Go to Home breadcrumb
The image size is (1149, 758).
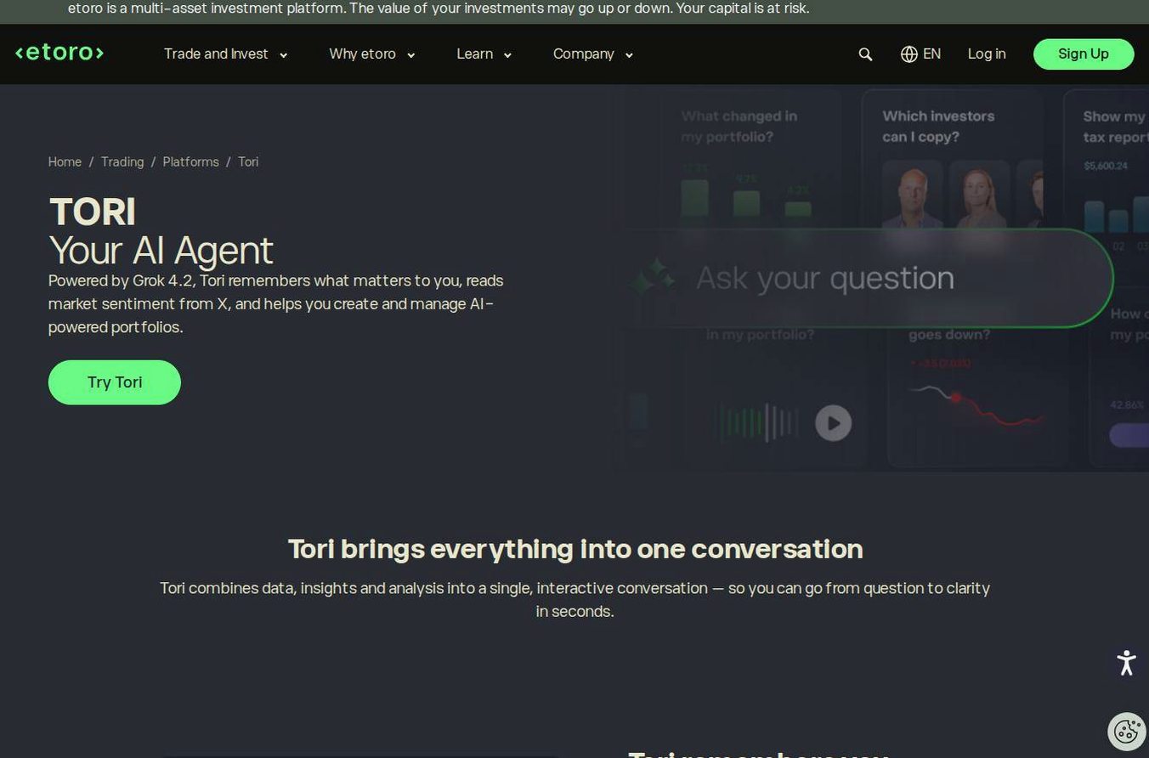pyautogui.click(x=65, y=161)
